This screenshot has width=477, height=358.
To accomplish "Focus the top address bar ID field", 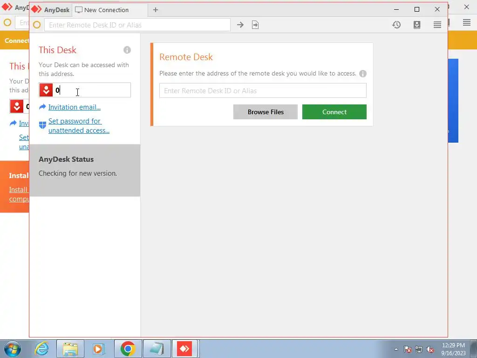I will (x=137, y=25).
